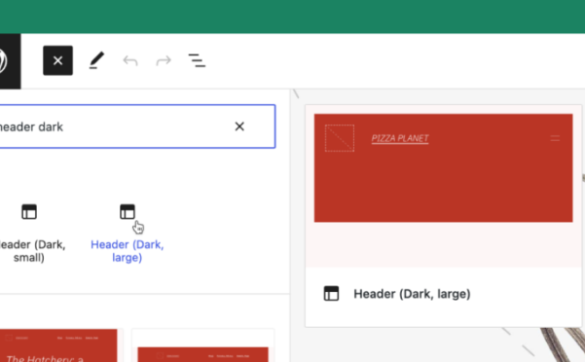Select 'The Hatchery' red pattern thumbnail

pos(58,345)
